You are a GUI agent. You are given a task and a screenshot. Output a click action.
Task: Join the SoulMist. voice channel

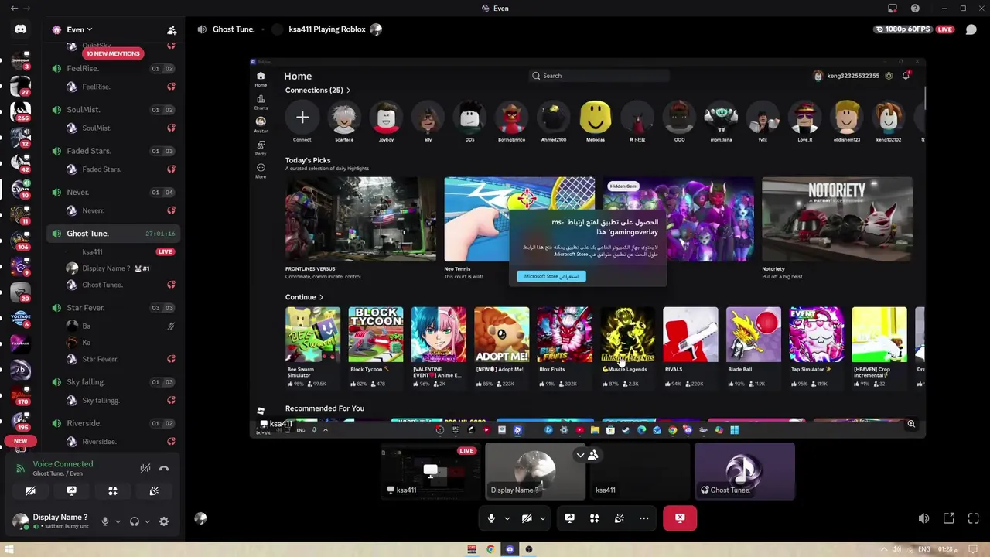(113, 109)
